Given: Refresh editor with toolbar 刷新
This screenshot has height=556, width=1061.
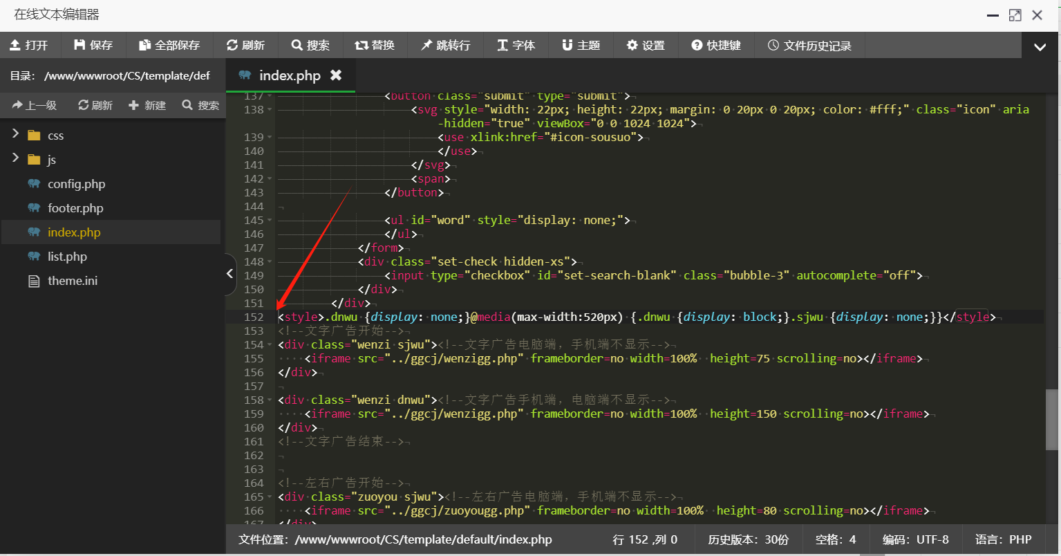Looking at the screenshot, I should click(x=246, y=45).
